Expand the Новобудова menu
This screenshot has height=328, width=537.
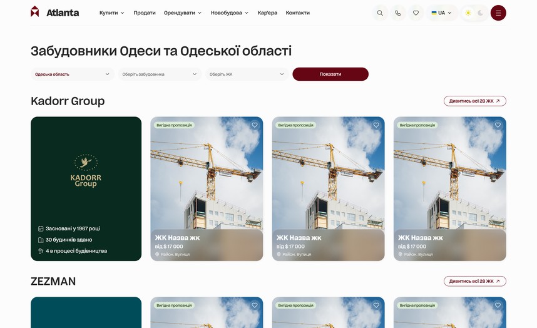tap(230, 13)
